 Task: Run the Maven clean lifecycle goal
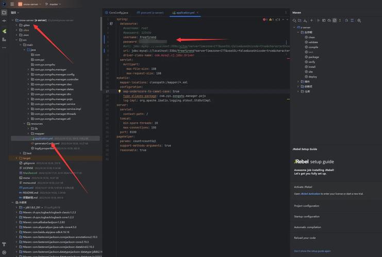[311, 37]
